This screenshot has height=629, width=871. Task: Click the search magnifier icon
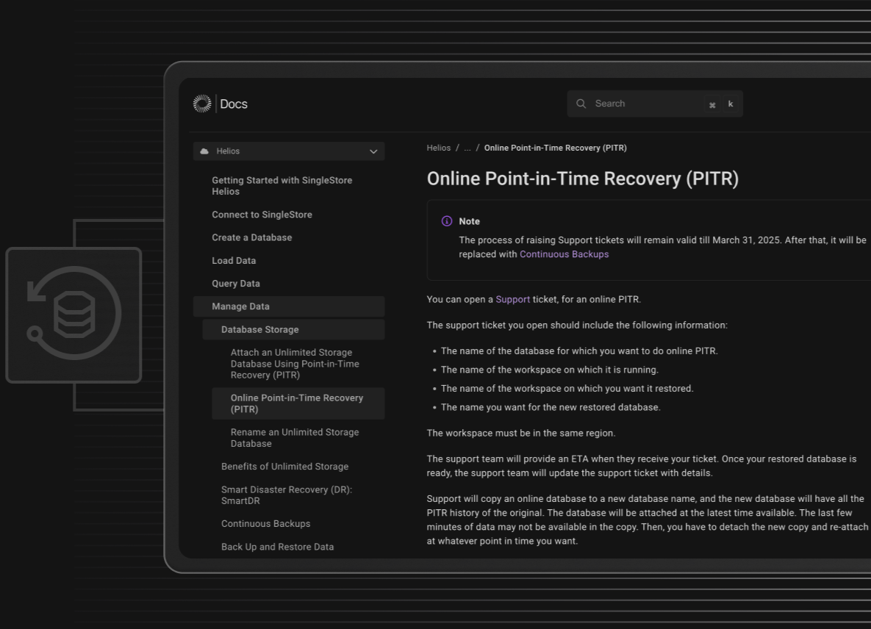[x=581, y=104]
